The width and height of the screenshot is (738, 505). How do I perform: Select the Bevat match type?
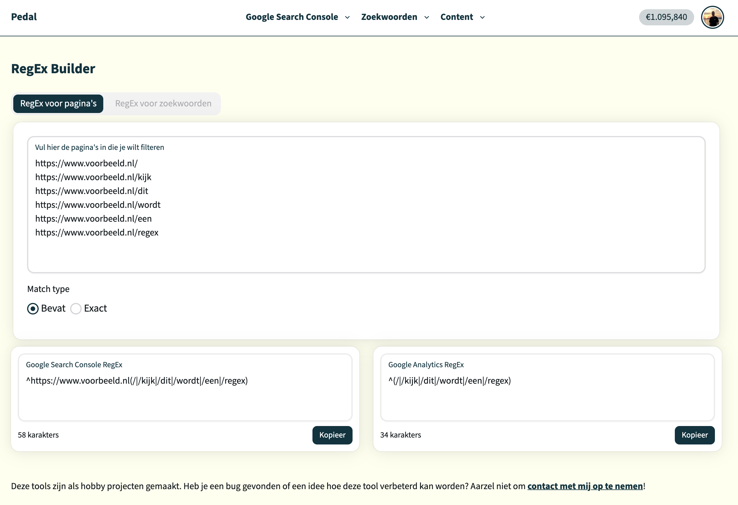point(33,309)
